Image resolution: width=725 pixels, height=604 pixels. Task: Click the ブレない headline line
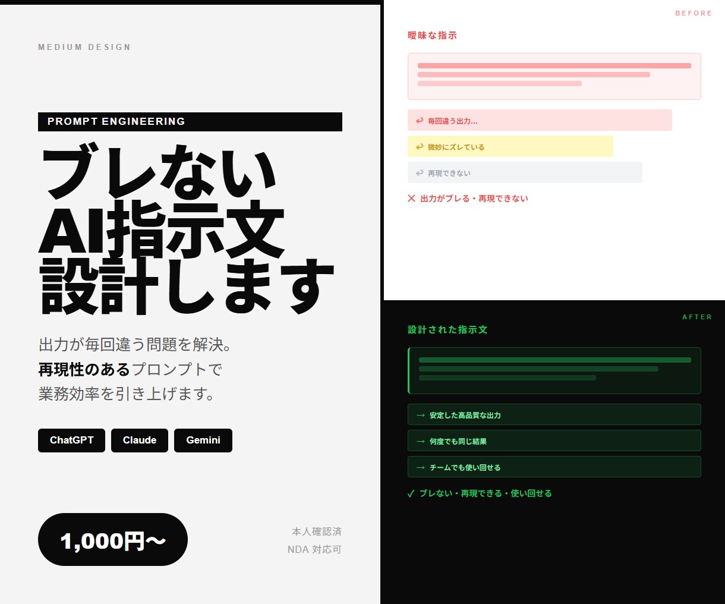click(x=159, y=172)
